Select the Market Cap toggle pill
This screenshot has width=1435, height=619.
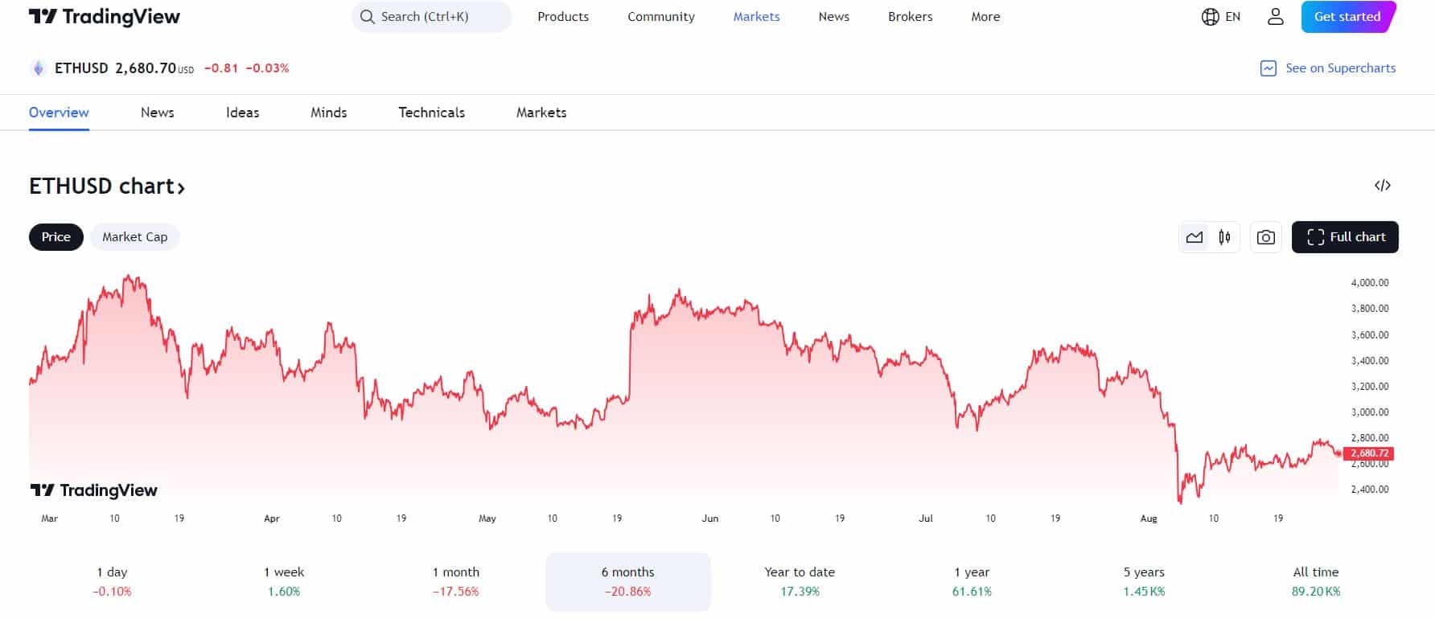135,237
